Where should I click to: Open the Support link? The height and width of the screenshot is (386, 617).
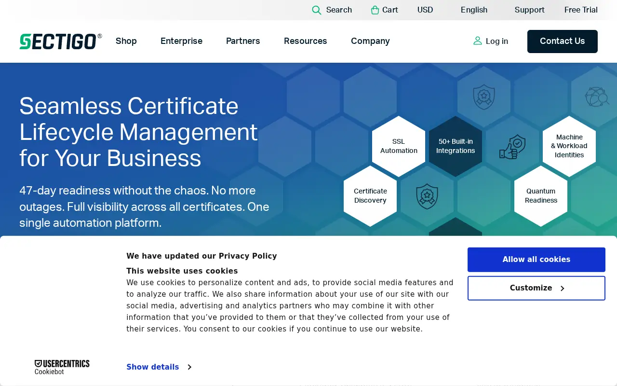point(529,10)
